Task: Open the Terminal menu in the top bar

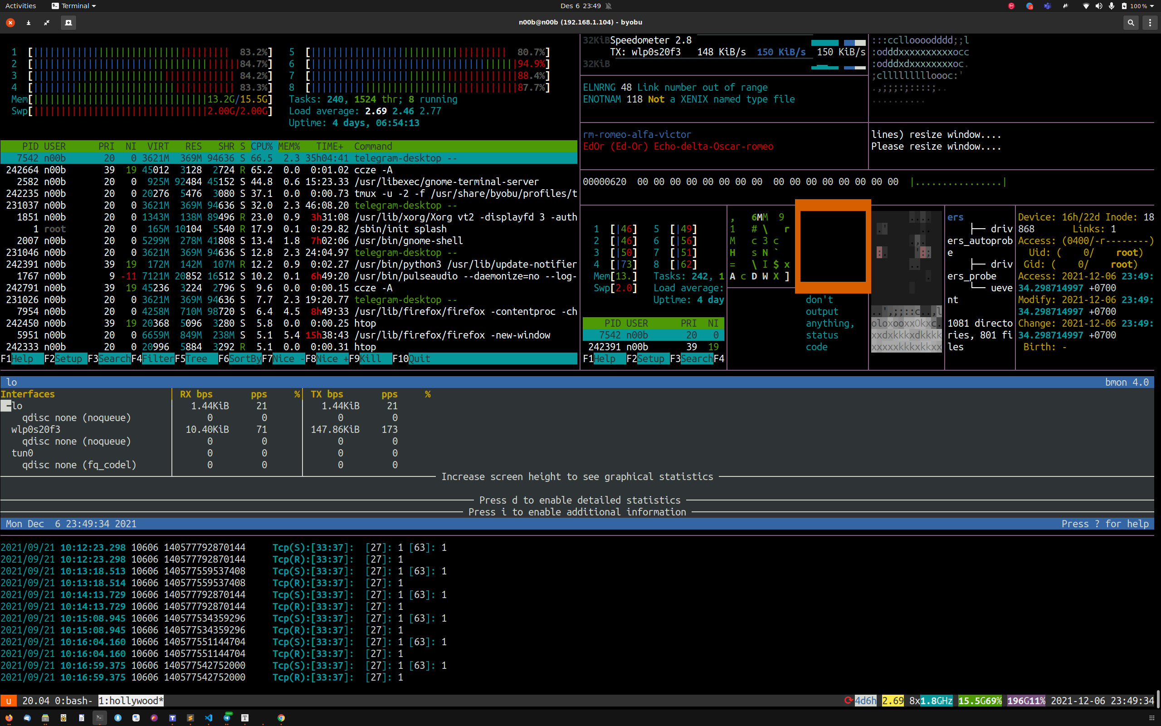Action: coord(73,6)
